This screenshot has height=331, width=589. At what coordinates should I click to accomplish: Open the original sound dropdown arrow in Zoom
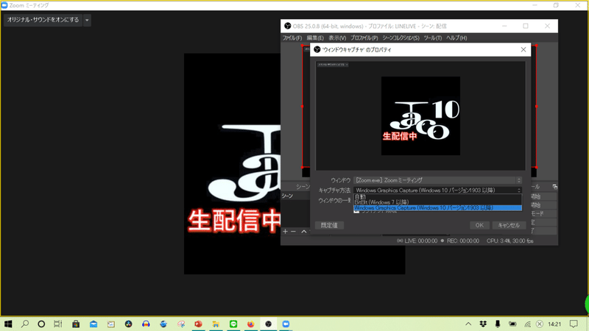coord(87,20)
